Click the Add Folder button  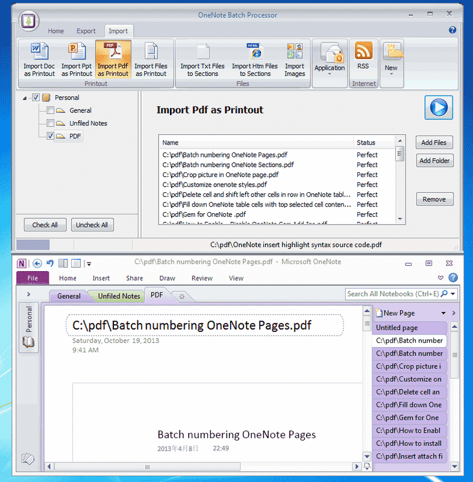click(x=434, y=160)
